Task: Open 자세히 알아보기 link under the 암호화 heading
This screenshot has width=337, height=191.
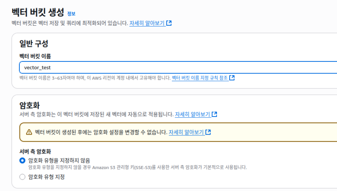Action: coord(193,114)
